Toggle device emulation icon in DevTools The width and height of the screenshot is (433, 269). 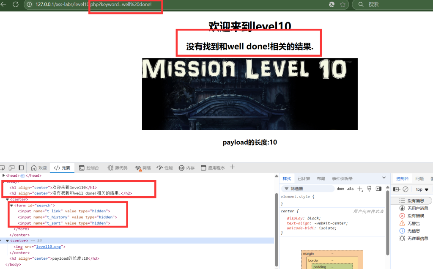tap(11, 167)
